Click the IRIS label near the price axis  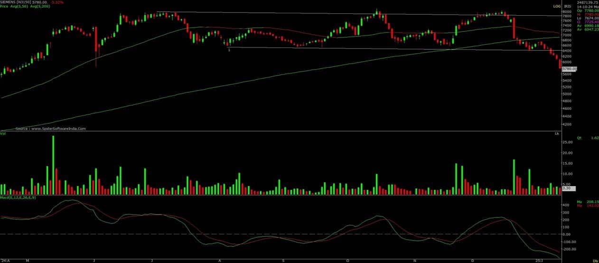click(567, 6)
